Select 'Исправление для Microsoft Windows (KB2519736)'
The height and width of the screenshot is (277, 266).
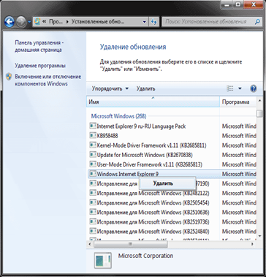pos(153,222)
